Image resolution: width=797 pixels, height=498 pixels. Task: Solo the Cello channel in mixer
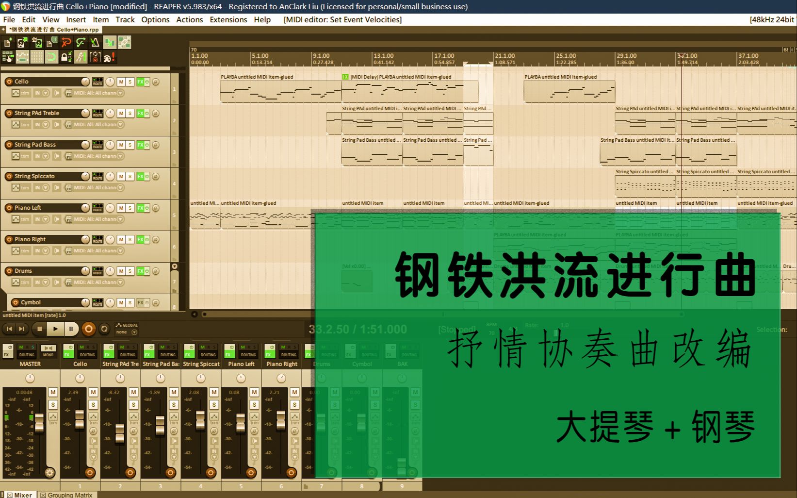93,404
